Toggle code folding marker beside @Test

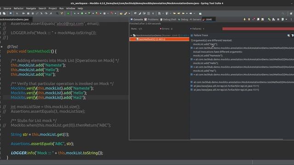(1, 47)
